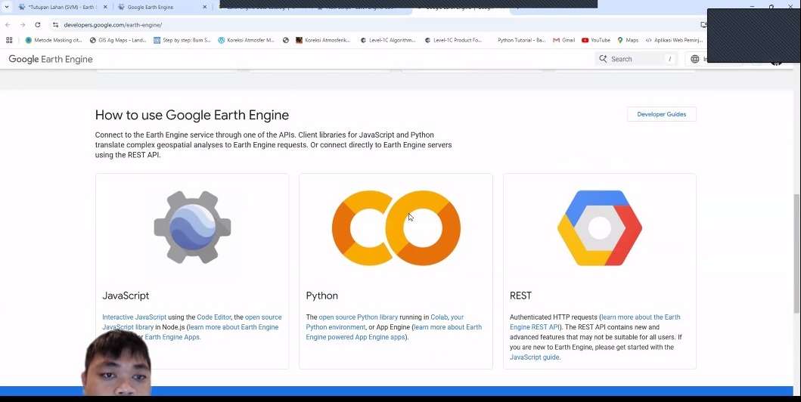Click the Colab CO logo image
The image size is (801, 402).
tap(396, 228)
